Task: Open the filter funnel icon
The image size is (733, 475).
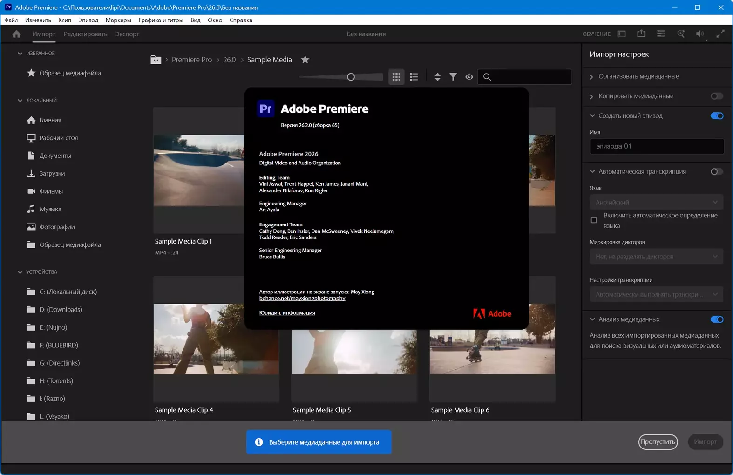Action: 453,77
